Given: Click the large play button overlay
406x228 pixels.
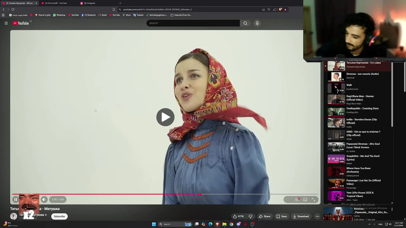Looking at the screenshot, I should [165, 117].
